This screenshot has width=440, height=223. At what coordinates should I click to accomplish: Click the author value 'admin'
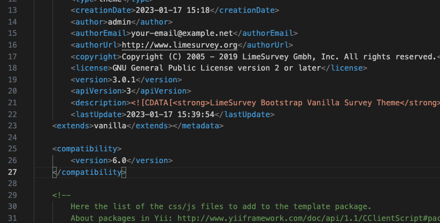click(120, 22)
